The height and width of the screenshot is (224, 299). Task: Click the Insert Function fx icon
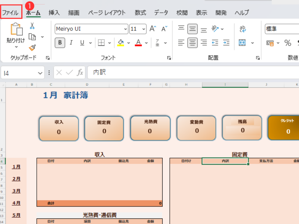(x=80, y=73)
